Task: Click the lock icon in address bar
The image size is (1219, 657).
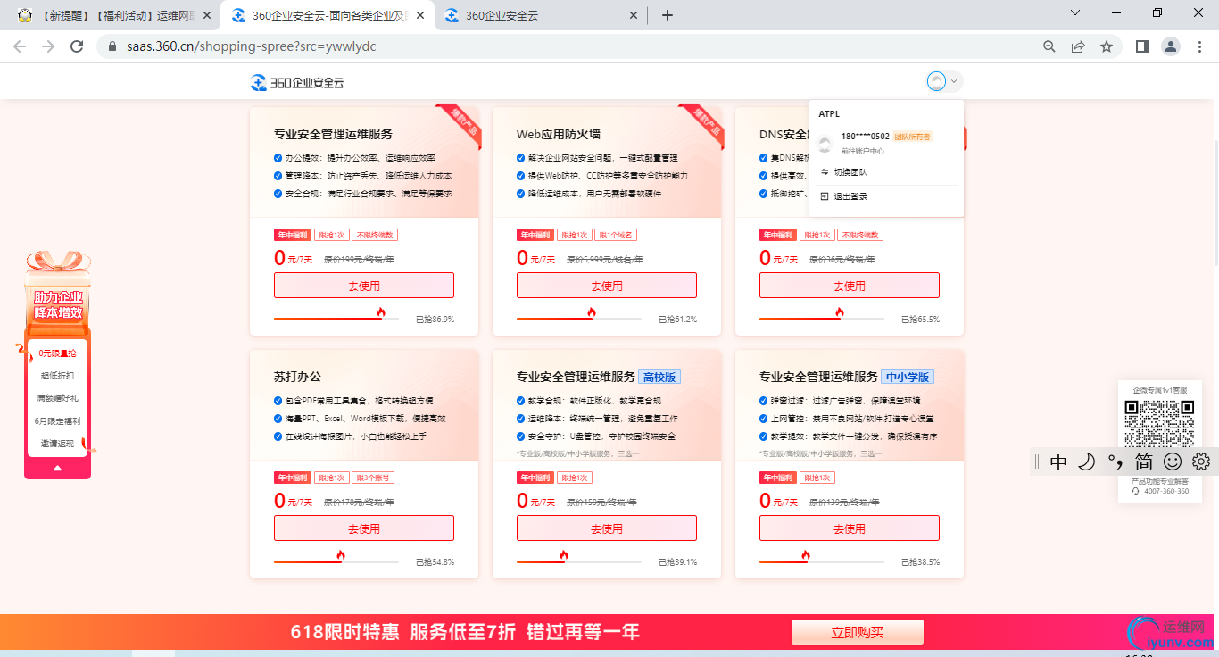Action: [x=112, y=46]
